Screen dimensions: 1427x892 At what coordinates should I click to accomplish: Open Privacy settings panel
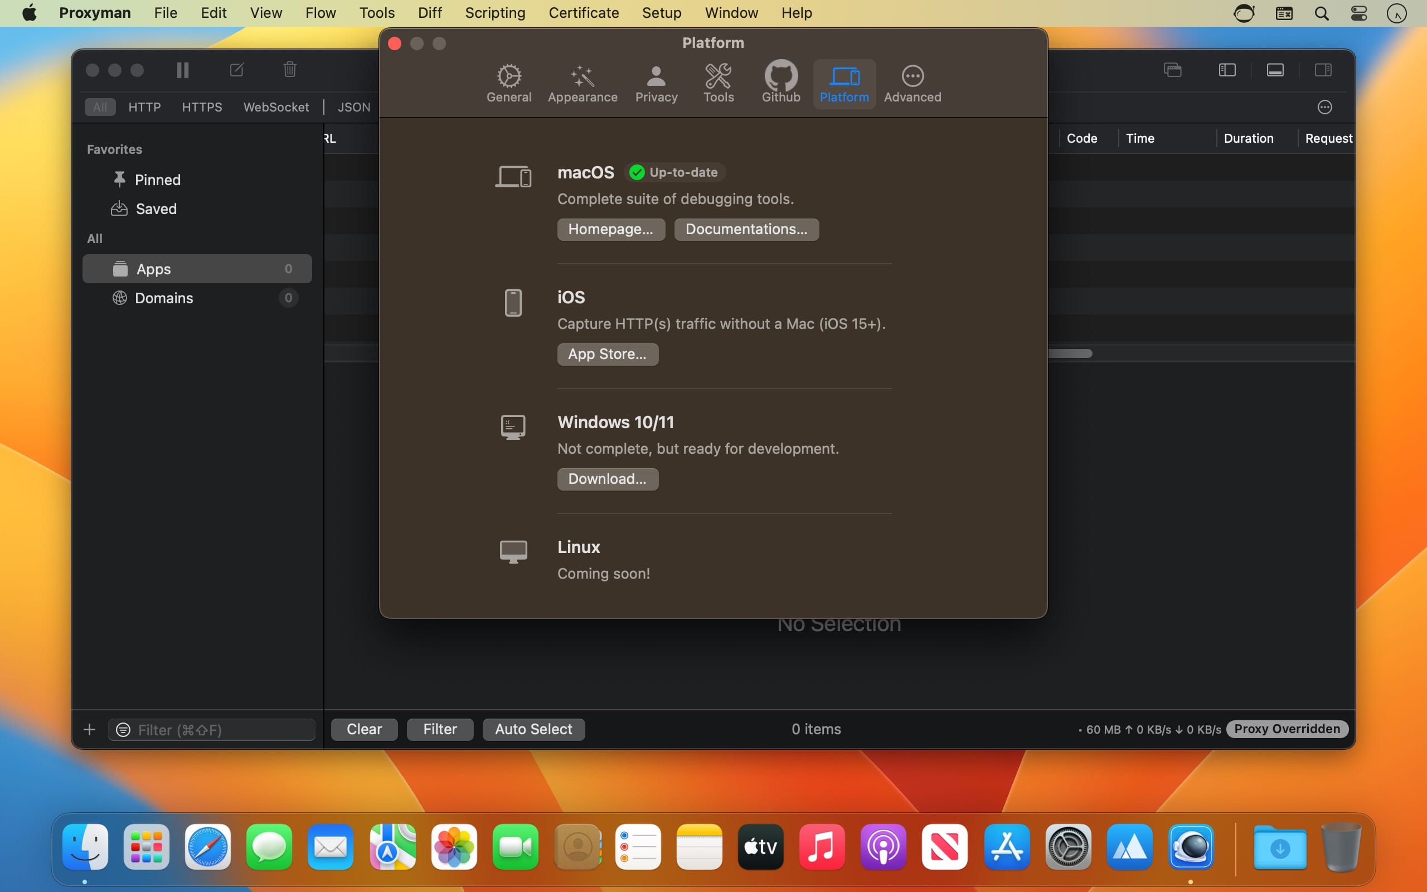(656, 82)
